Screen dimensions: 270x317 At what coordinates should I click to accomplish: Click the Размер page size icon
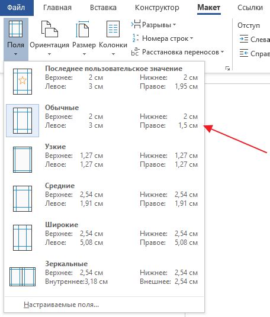click(82, 29)
